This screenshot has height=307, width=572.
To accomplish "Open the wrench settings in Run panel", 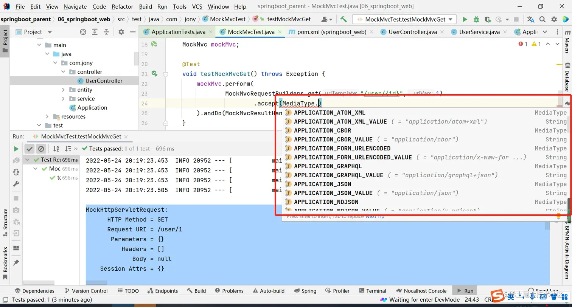I will (16, 184).
